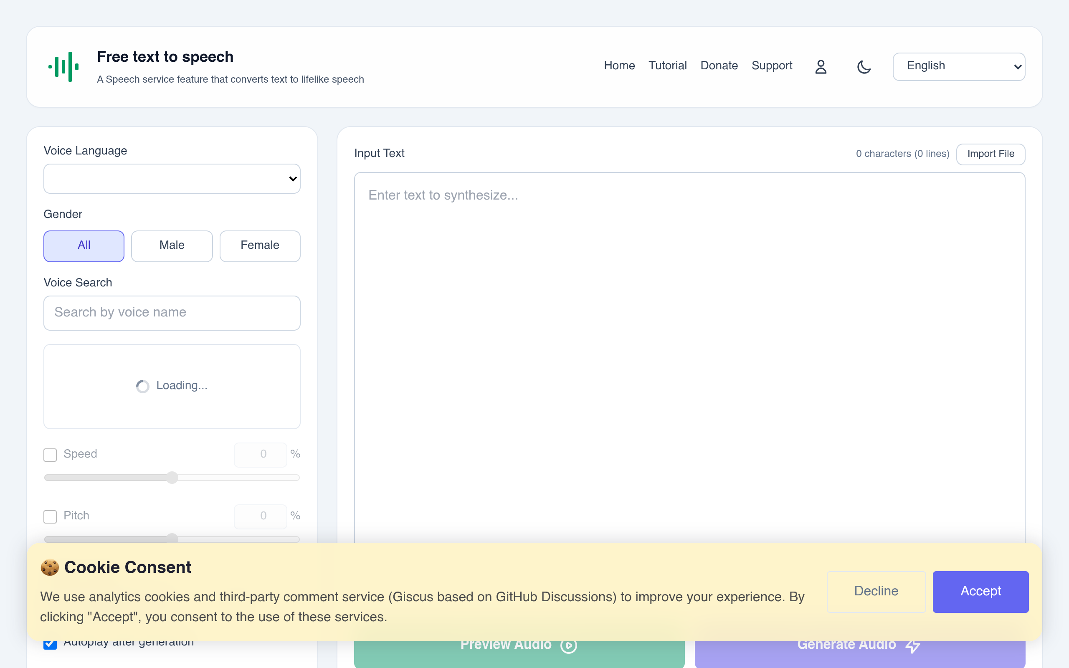Click the cookie emoji in consent banner

50,567
